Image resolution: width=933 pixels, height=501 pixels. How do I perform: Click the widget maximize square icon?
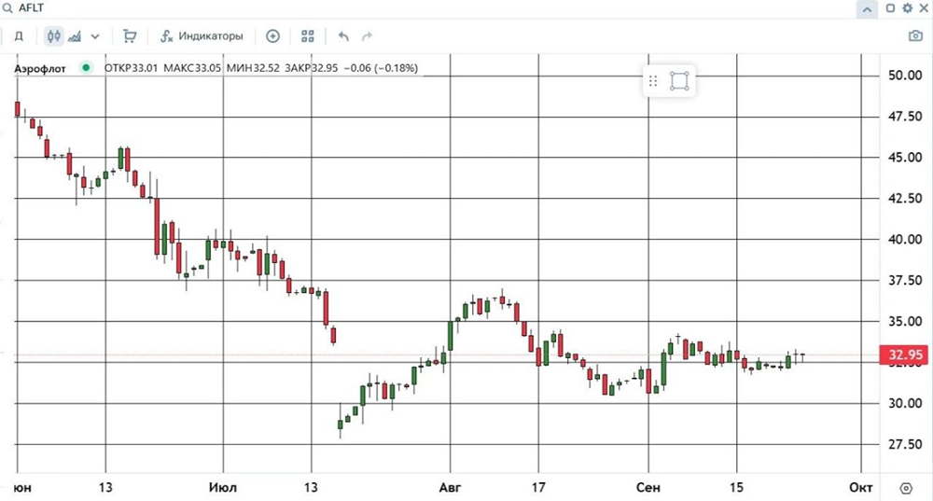click(x=891, y=8)
